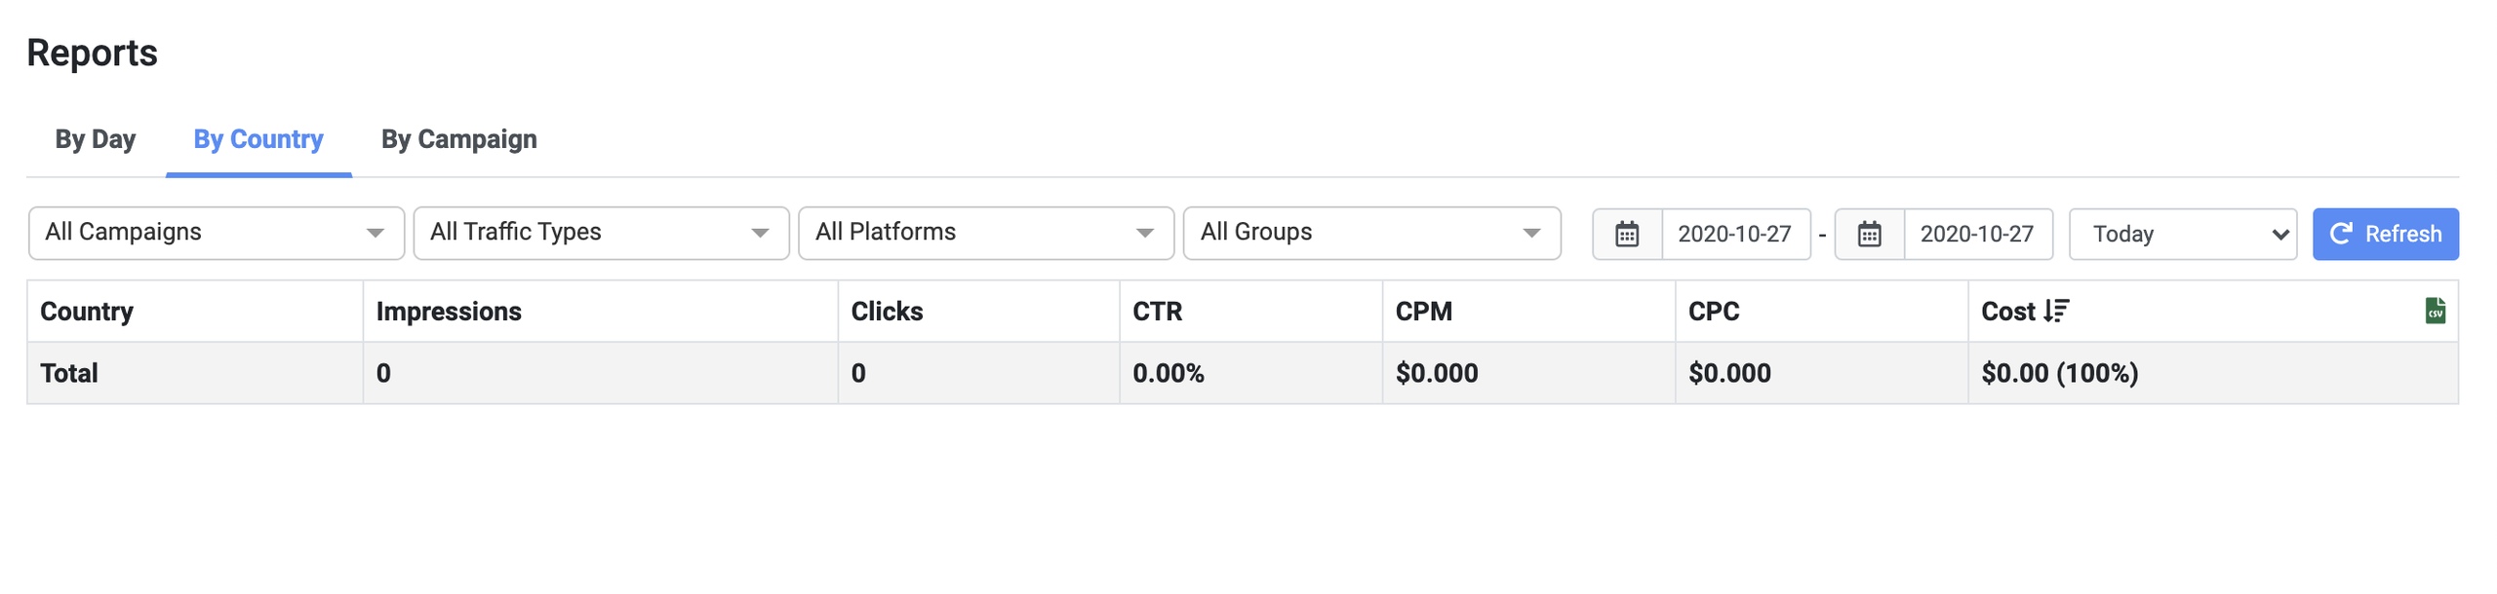
Task: Select the By Country tab
Action: click(258, 139)
